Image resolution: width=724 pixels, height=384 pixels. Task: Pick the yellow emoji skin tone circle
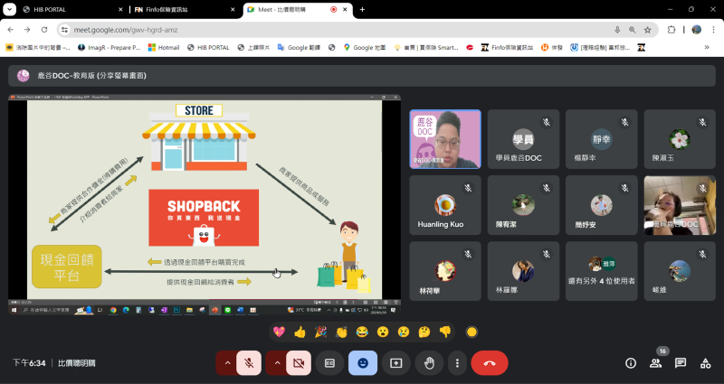coord(472,332)
